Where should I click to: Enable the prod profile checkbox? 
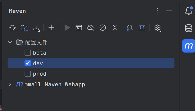click(28, 74)
